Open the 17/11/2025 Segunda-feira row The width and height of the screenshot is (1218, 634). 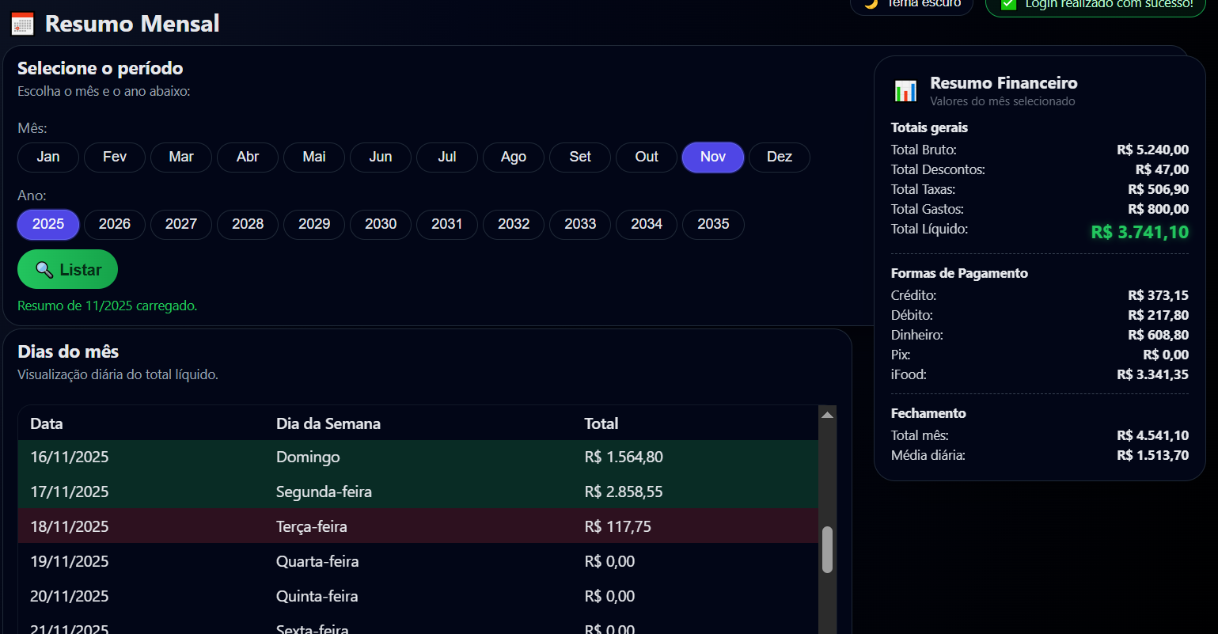pos(418,492)
